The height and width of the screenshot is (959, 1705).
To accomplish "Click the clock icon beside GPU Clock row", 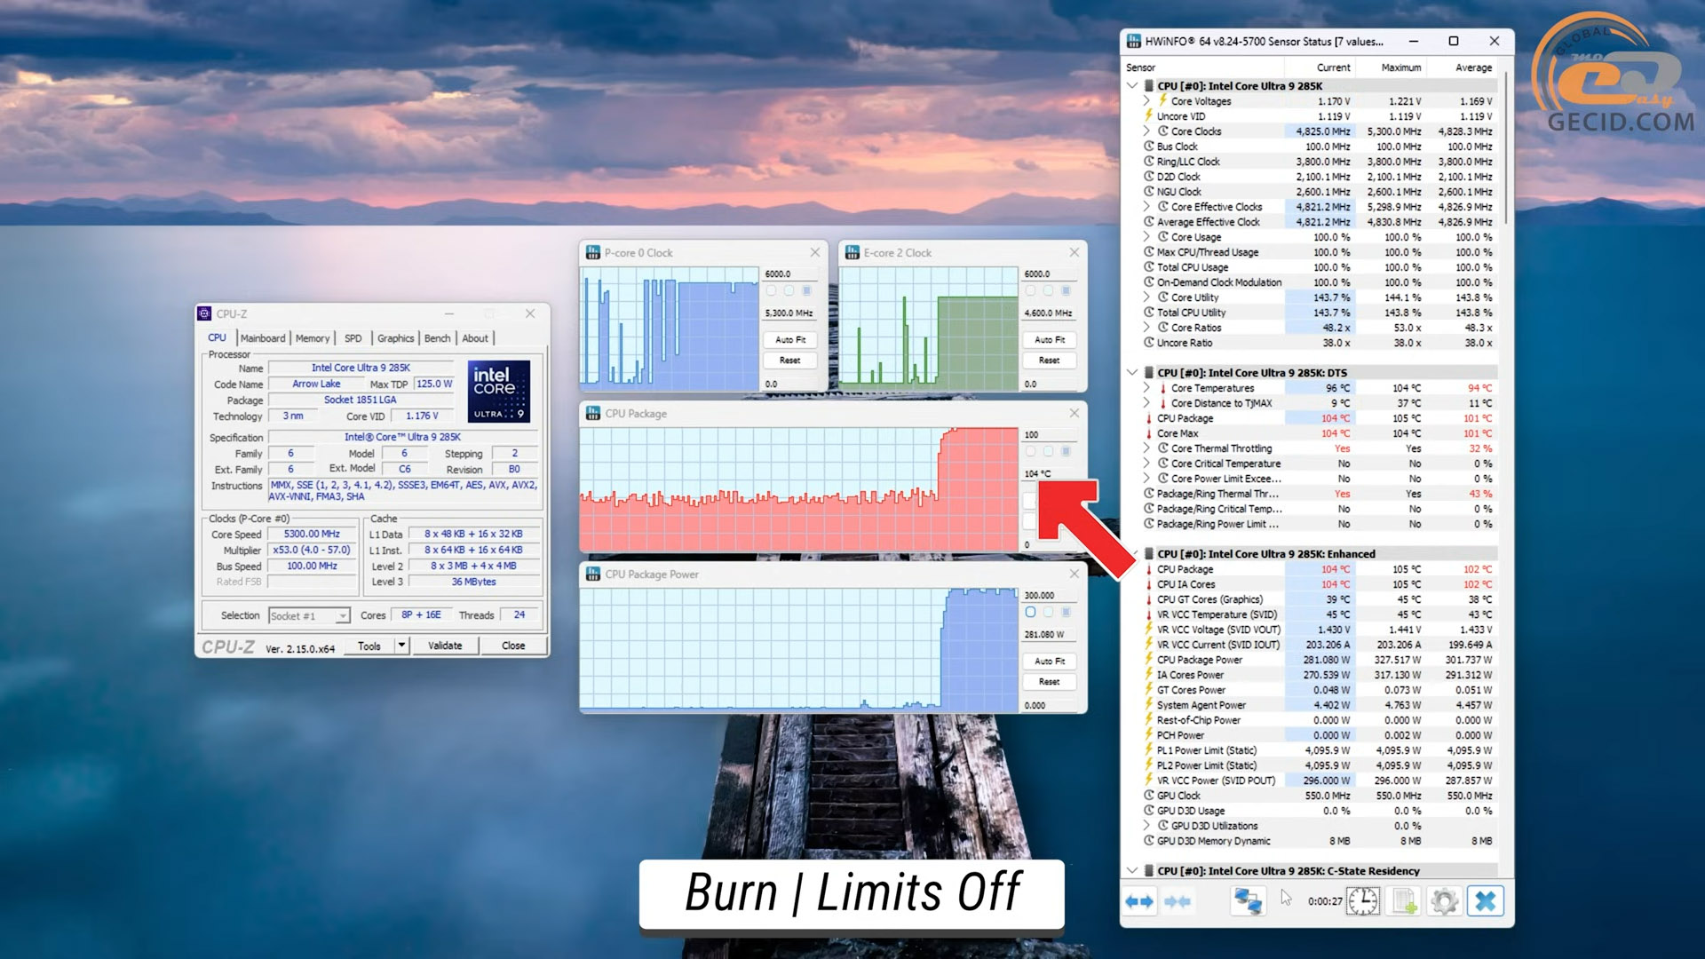I will 1148,795.
